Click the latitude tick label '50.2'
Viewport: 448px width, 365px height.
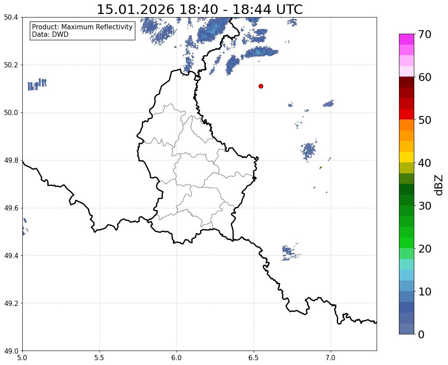tap(11, 65)
